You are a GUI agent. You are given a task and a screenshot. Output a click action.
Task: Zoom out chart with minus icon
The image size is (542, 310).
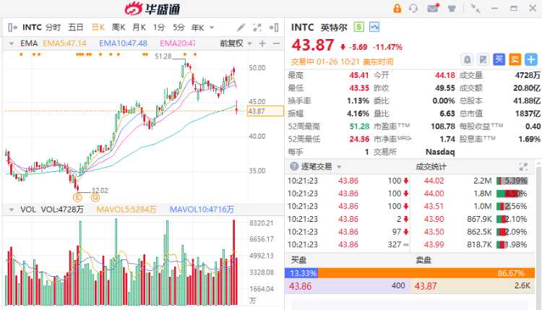pos(276,43)
